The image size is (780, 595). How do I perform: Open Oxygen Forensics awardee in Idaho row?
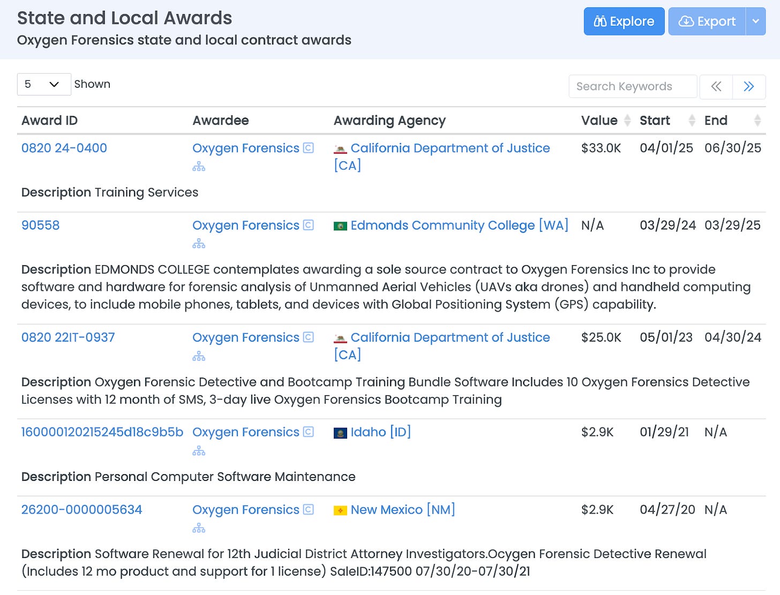(x=246, y=432)
